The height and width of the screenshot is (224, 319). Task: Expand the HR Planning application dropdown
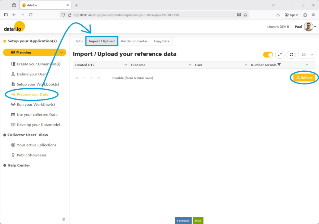point(61,53)
